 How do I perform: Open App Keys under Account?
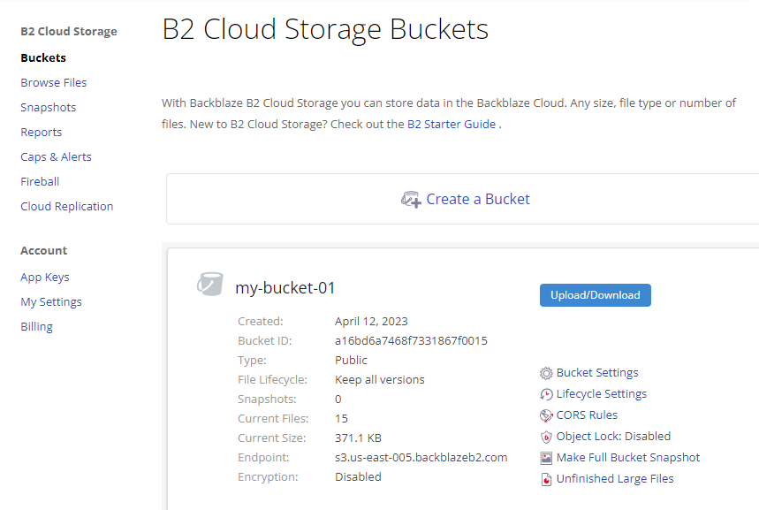[45, 278]
